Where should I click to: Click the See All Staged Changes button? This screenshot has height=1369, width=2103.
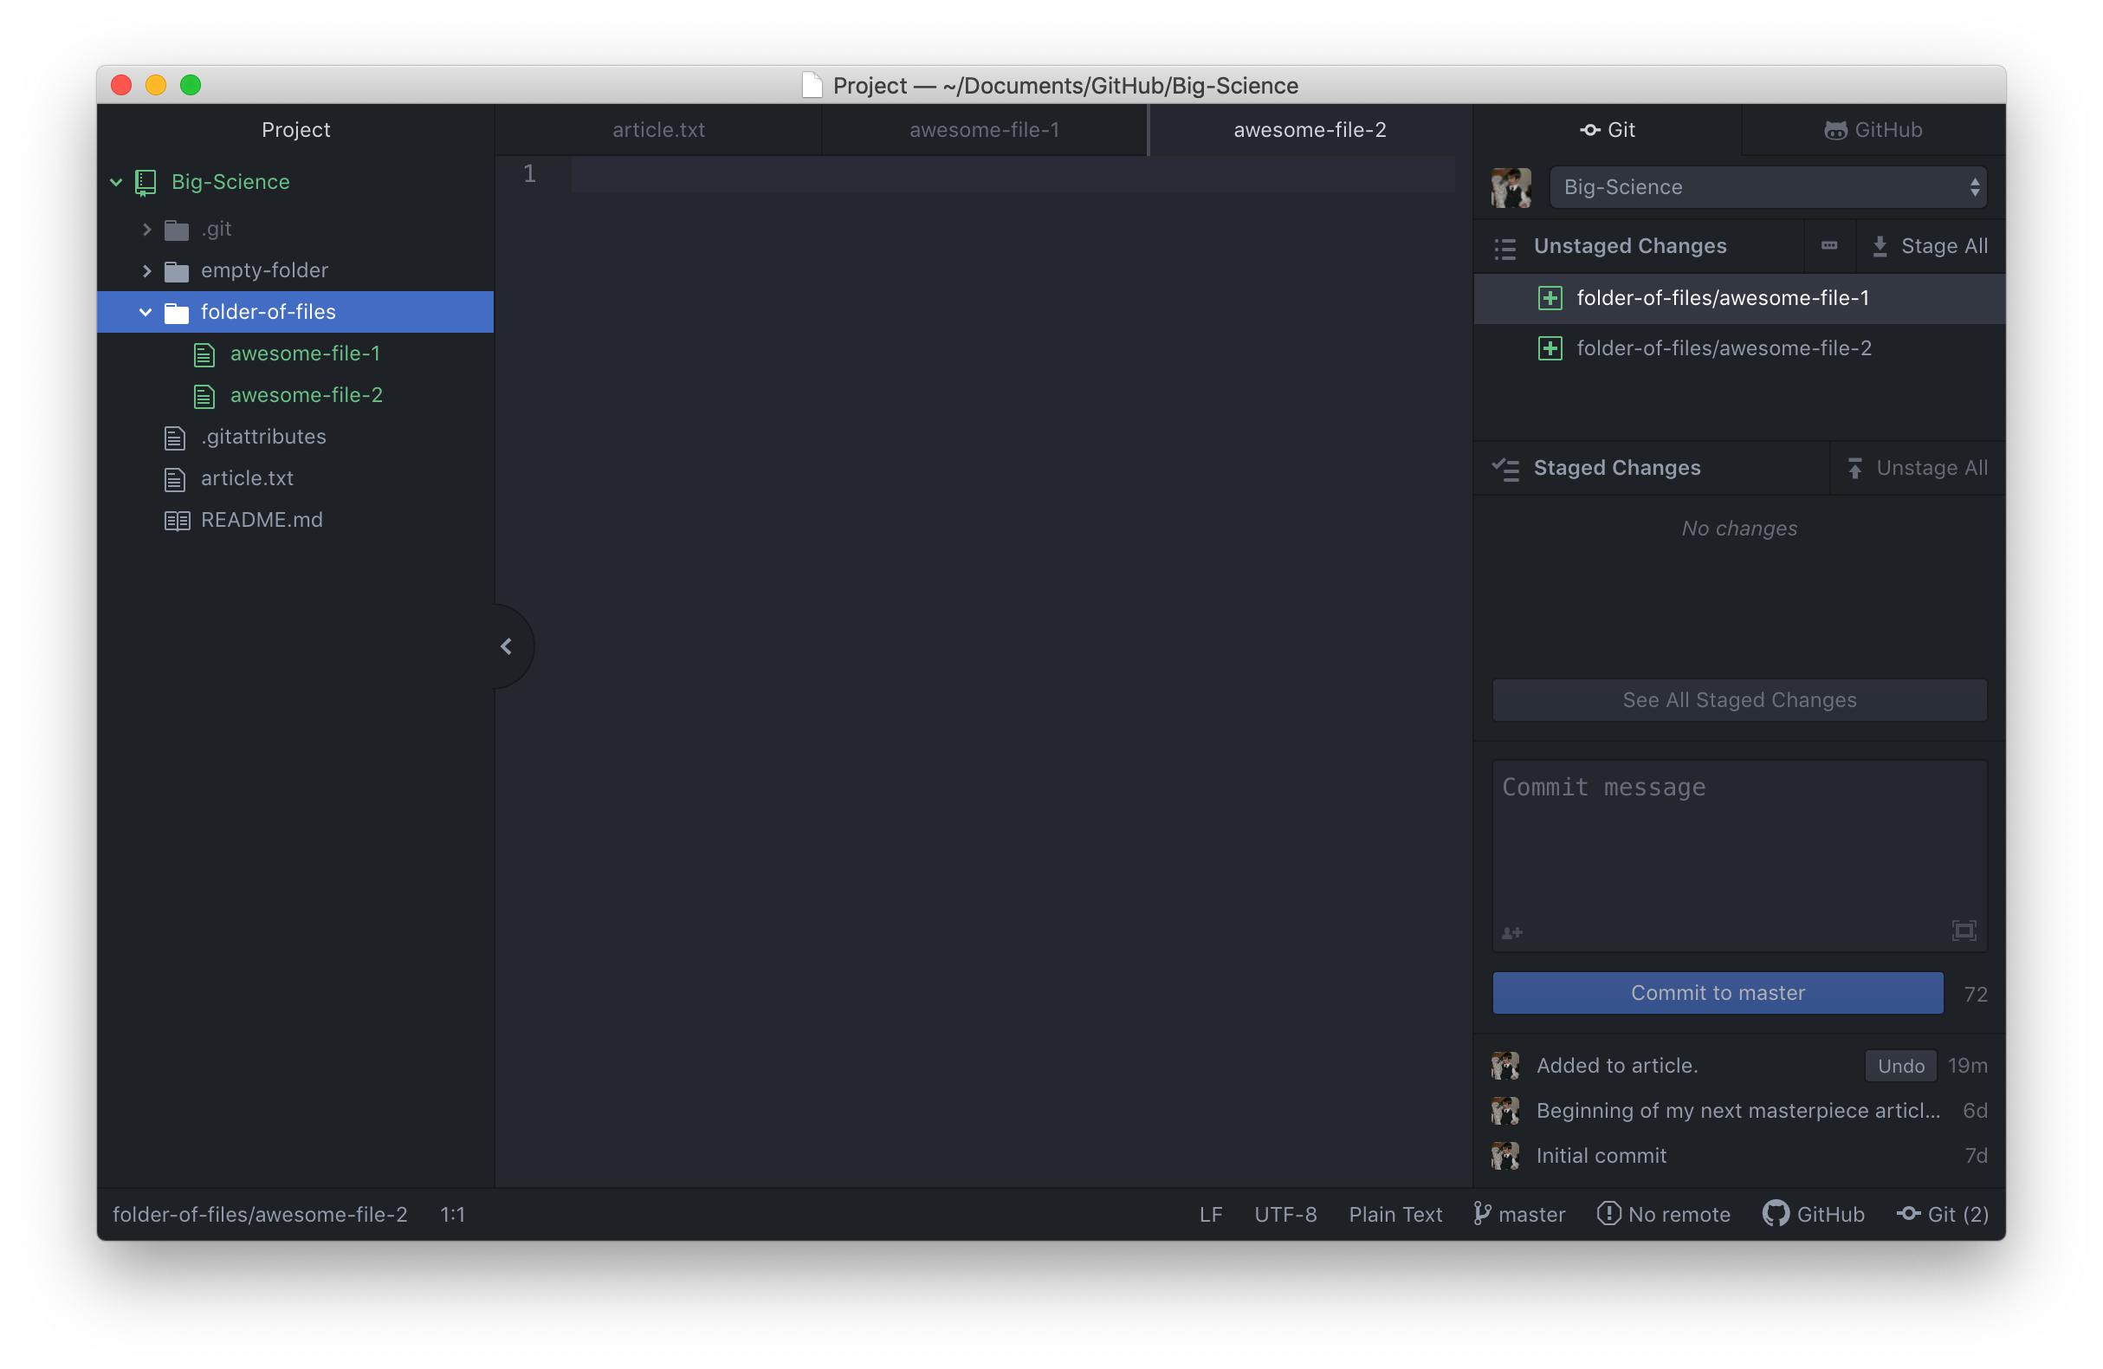1738,699
